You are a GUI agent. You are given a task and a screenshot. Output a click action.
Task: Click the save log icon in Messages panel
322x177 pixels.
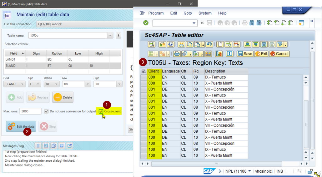62,146
